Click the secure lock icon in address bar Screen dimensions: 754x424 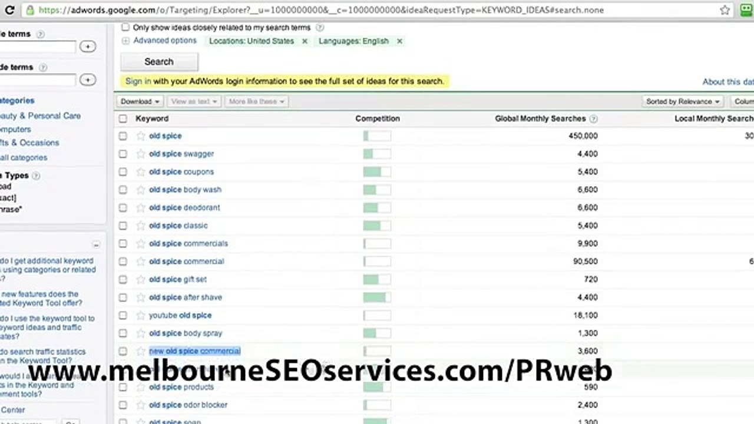(x=30, y=10)
